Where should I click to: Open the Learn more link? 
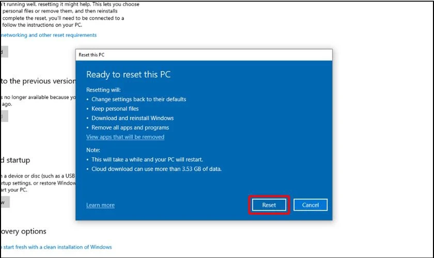click(x=100, y=205)
